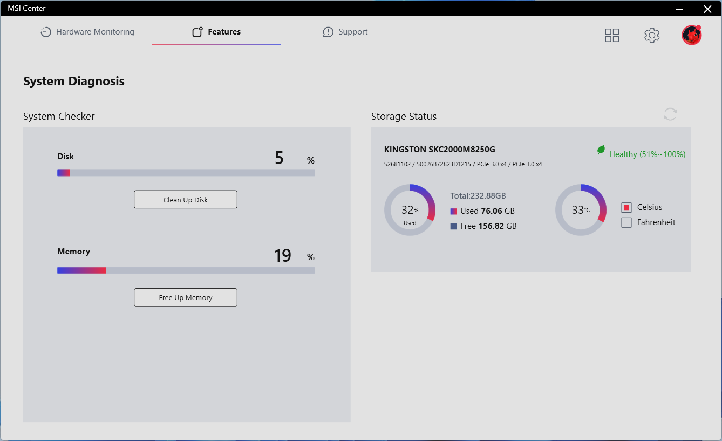Click the Free Up Memory button
Viewport: 722px width, 441px height.
click(x=186, y=297)
